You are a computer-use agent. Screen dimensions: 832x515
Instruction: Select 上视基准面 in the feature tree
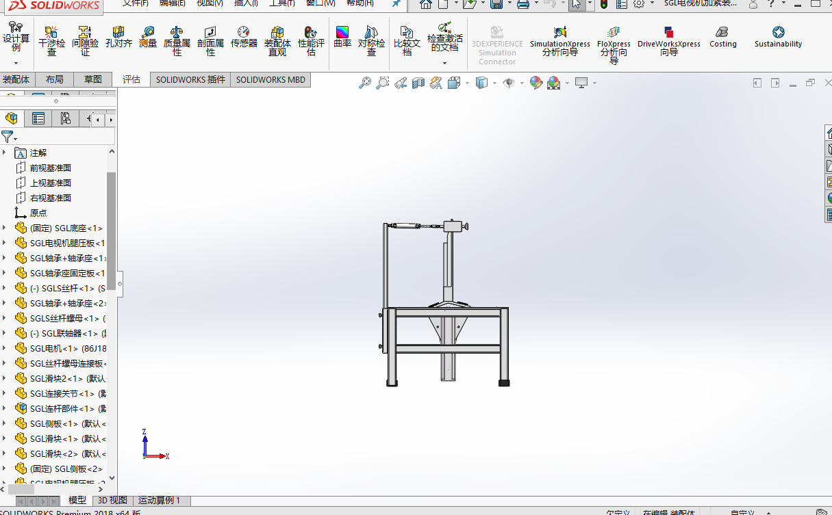coord(50,183)
